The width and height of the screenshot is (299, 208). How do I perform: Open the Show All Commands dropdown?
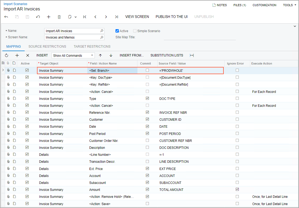click(x=92, y=55)
